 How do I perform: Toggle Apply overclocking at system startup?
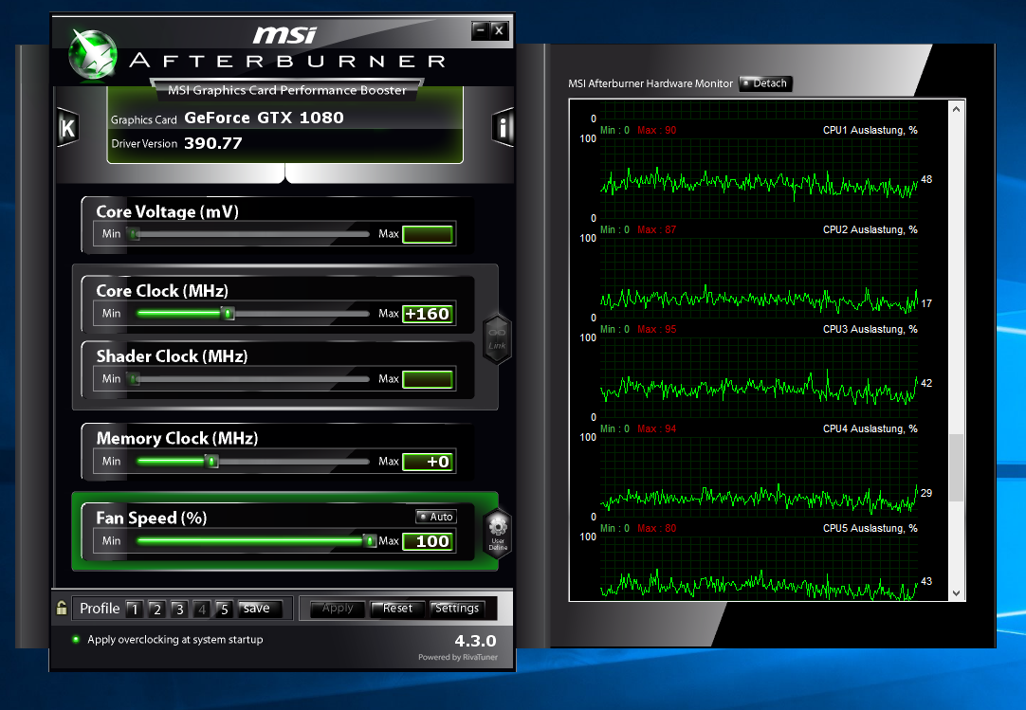76,639
